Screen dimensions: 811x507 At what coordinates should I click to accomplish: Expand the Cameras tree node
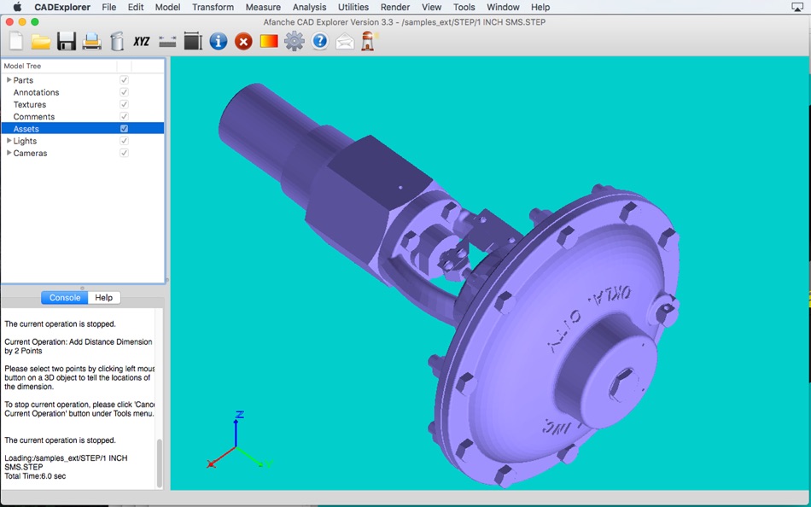pos(9,153)
